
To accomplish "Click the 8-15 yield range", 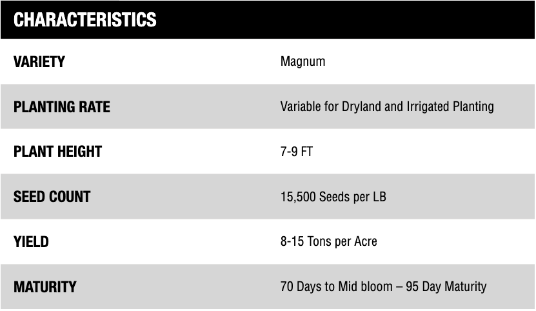I will [x=292, y=241].
